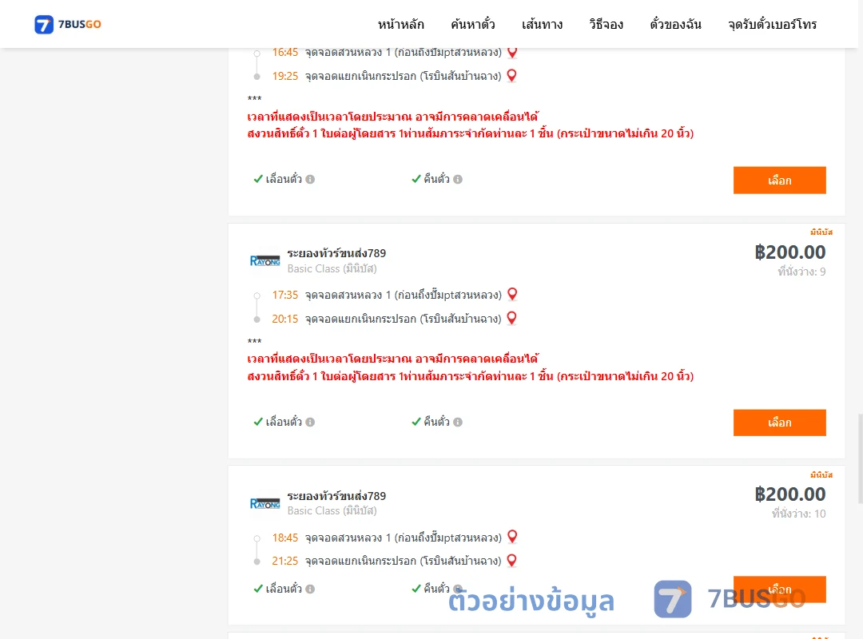This screenshot has width=863, height=639.
Task: Go to the เส้นทาง menu item
Action: pyautogui.click(x=542, y=24)
